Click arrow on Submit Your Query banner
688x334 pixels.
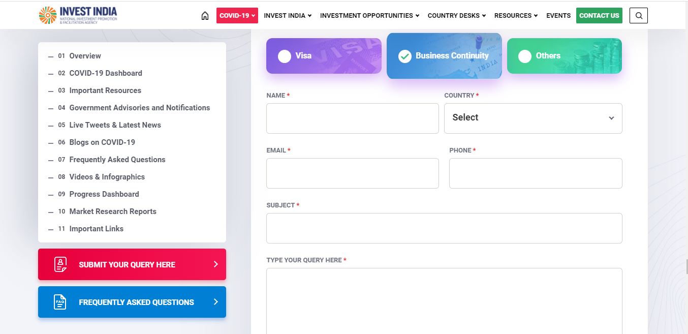tap(215, 264)
